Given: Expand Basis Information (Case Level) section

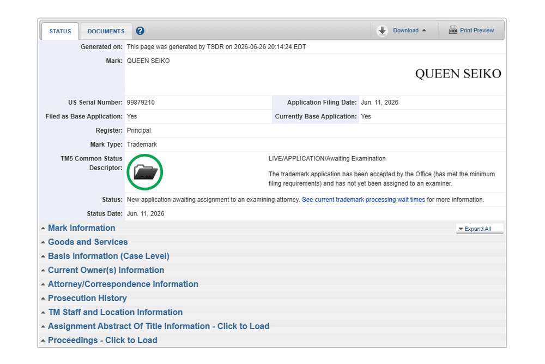Looking at the screenshot, I should [x=108, y=256].
